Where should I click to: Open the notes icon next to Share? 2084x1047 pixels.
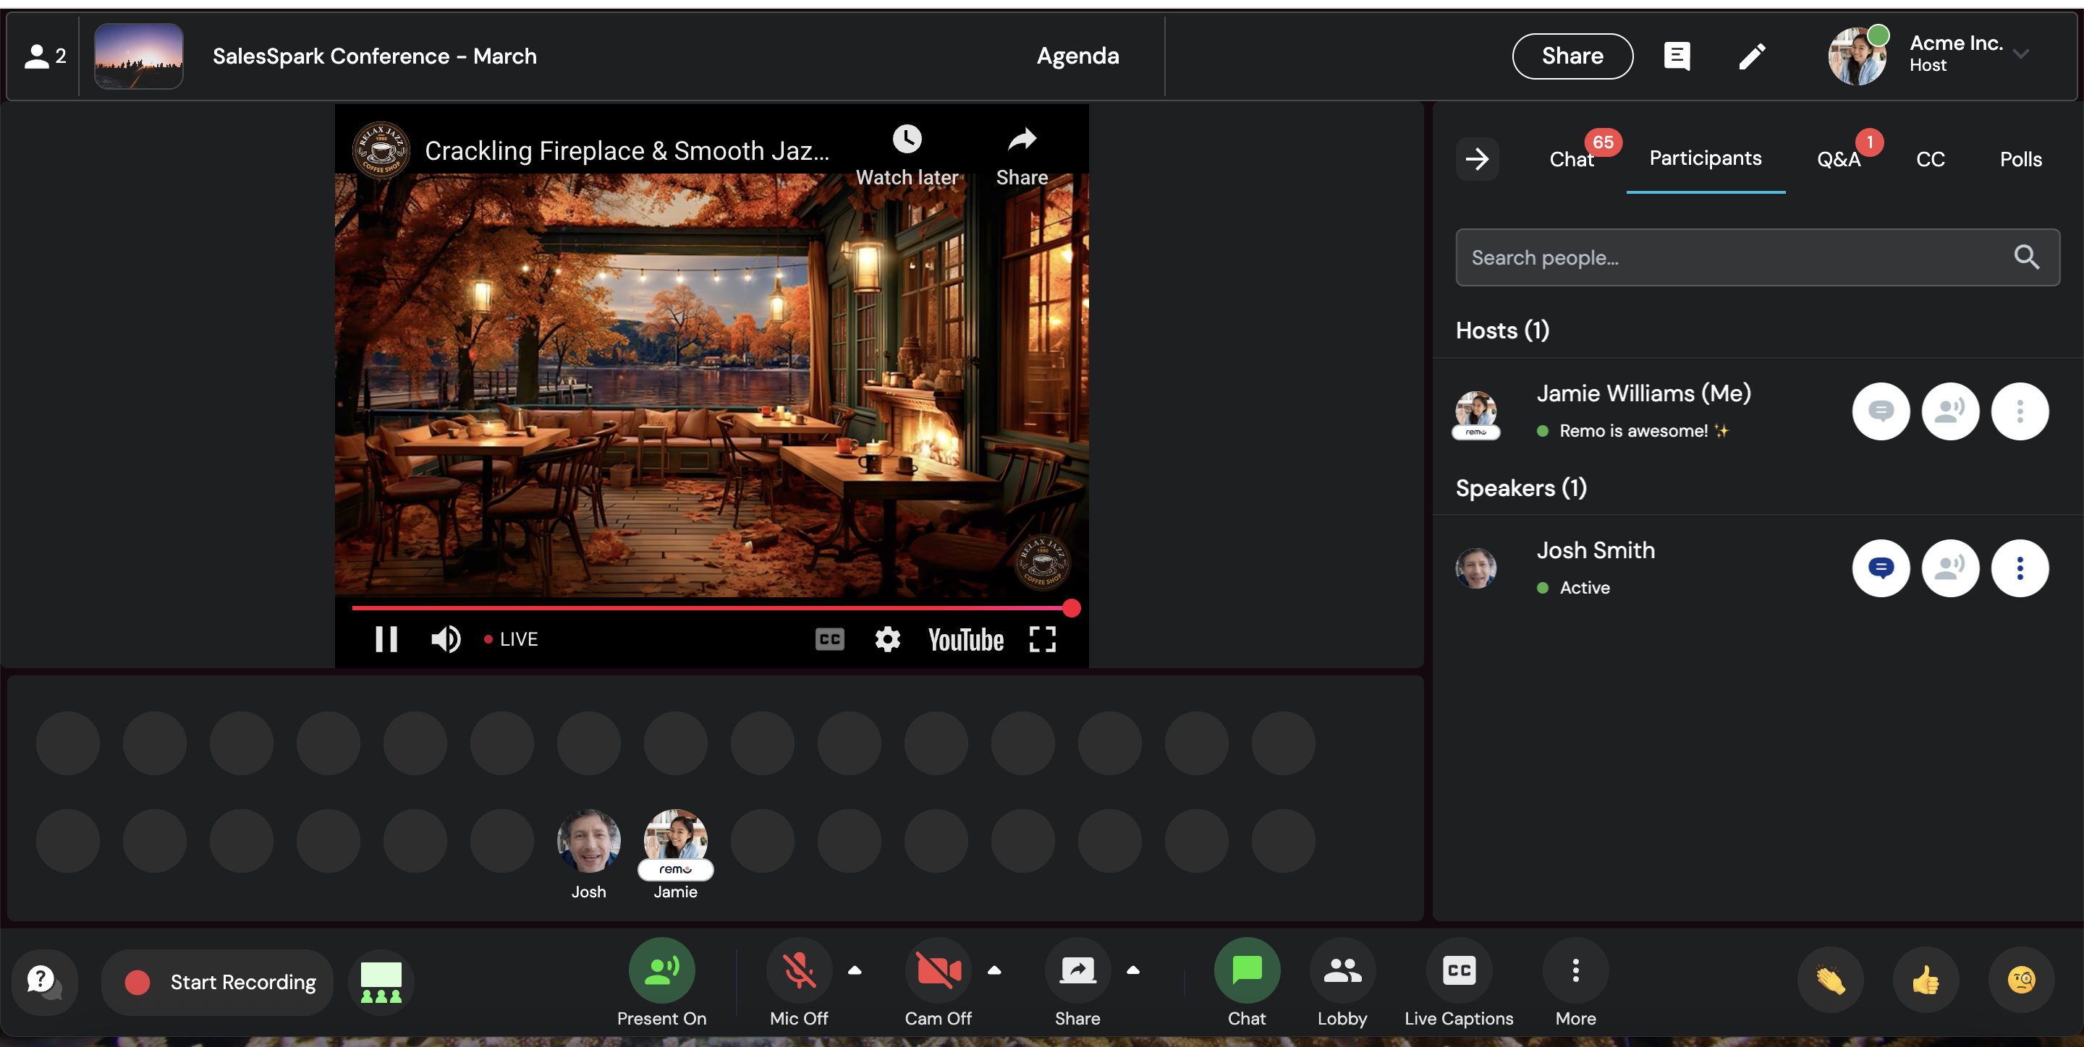[x=1677, y=56]
